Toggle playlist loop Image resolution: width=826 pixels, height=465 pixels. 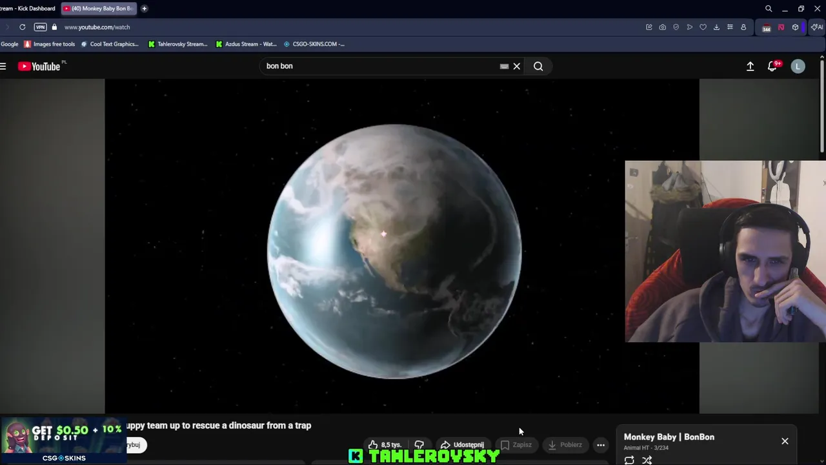point(629,460)
